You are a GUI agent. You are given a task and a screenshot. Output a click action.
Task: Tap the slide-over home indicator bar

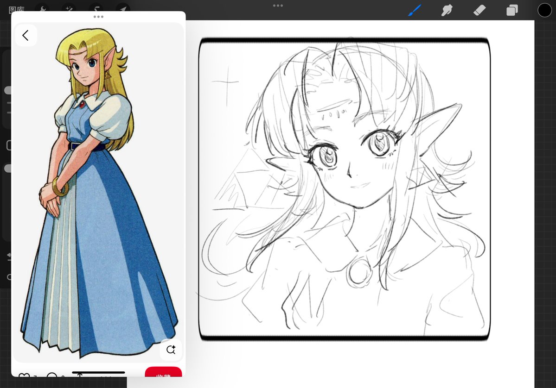click(98, 372)
